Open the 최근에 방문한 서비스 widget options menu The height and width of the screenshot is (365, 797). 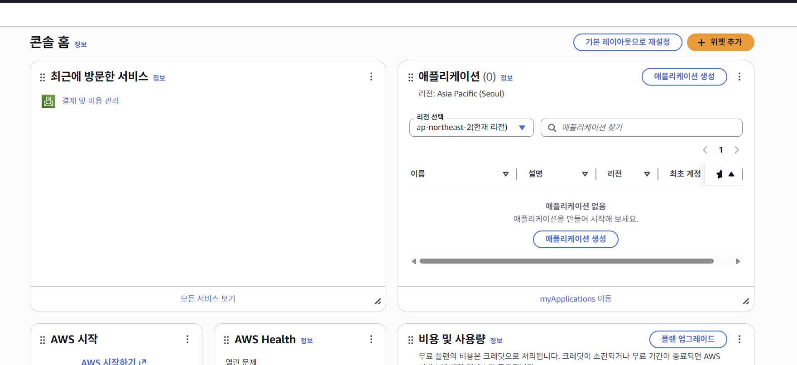coord(371,77)
